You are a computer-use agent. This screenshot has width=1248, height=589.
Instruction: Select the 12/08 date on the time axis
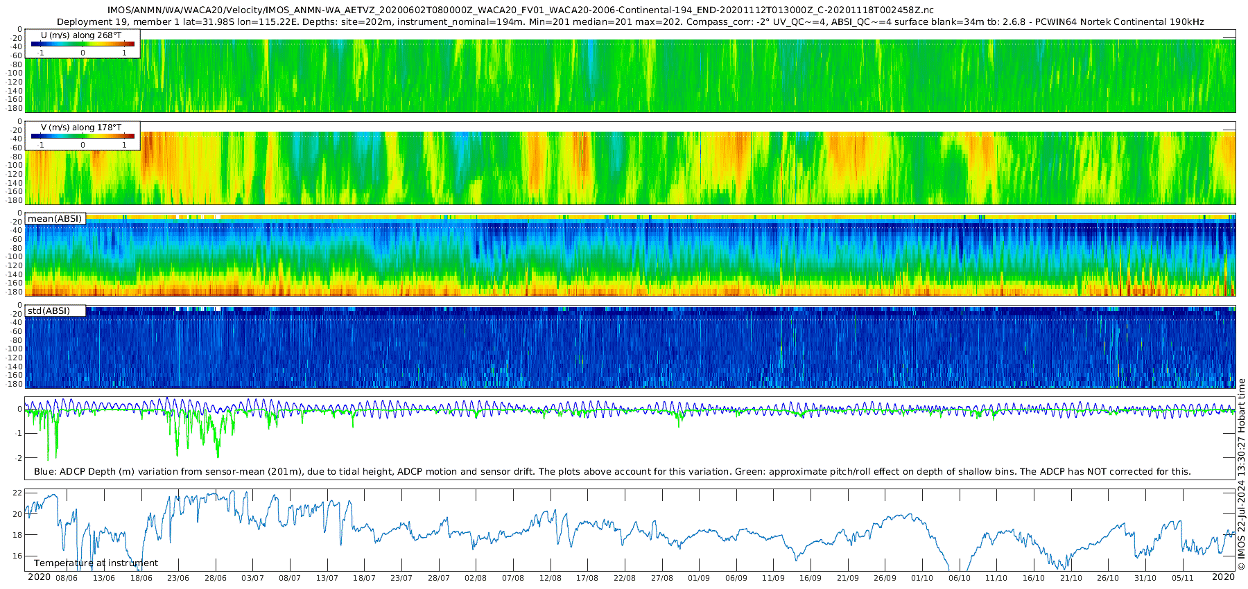(551, 579)
